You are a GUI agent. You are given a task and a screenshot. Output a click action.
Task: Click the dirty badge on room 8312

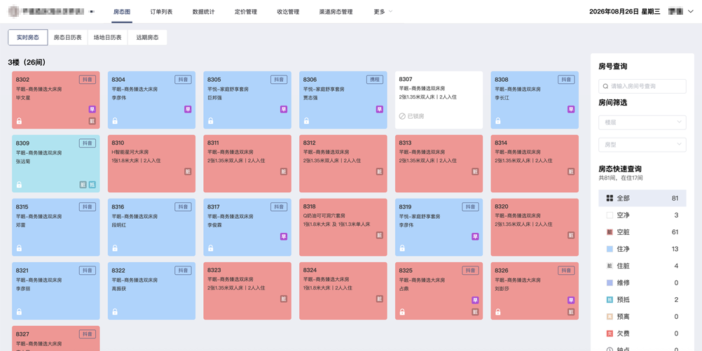(x=379, y=171)
